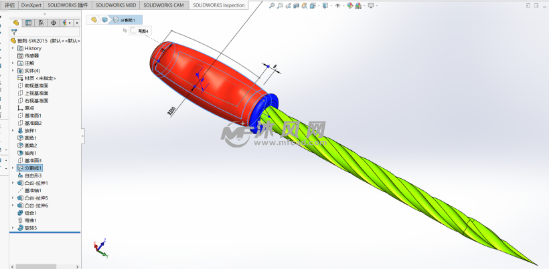Click Hide/Show Items eye icon

(x=337, y=5)
